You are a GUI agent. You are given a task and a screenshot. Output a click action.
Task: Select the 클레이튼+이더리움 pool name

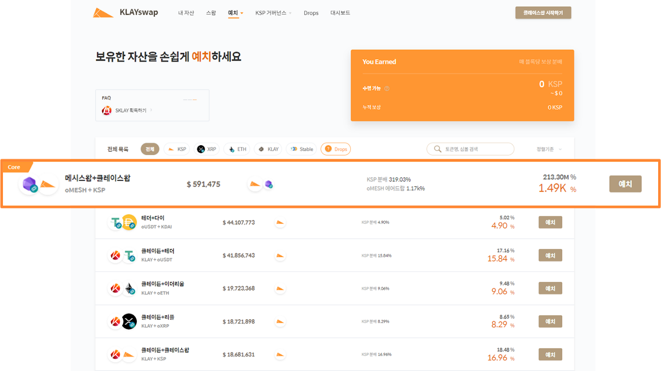[x=162, y=284]
